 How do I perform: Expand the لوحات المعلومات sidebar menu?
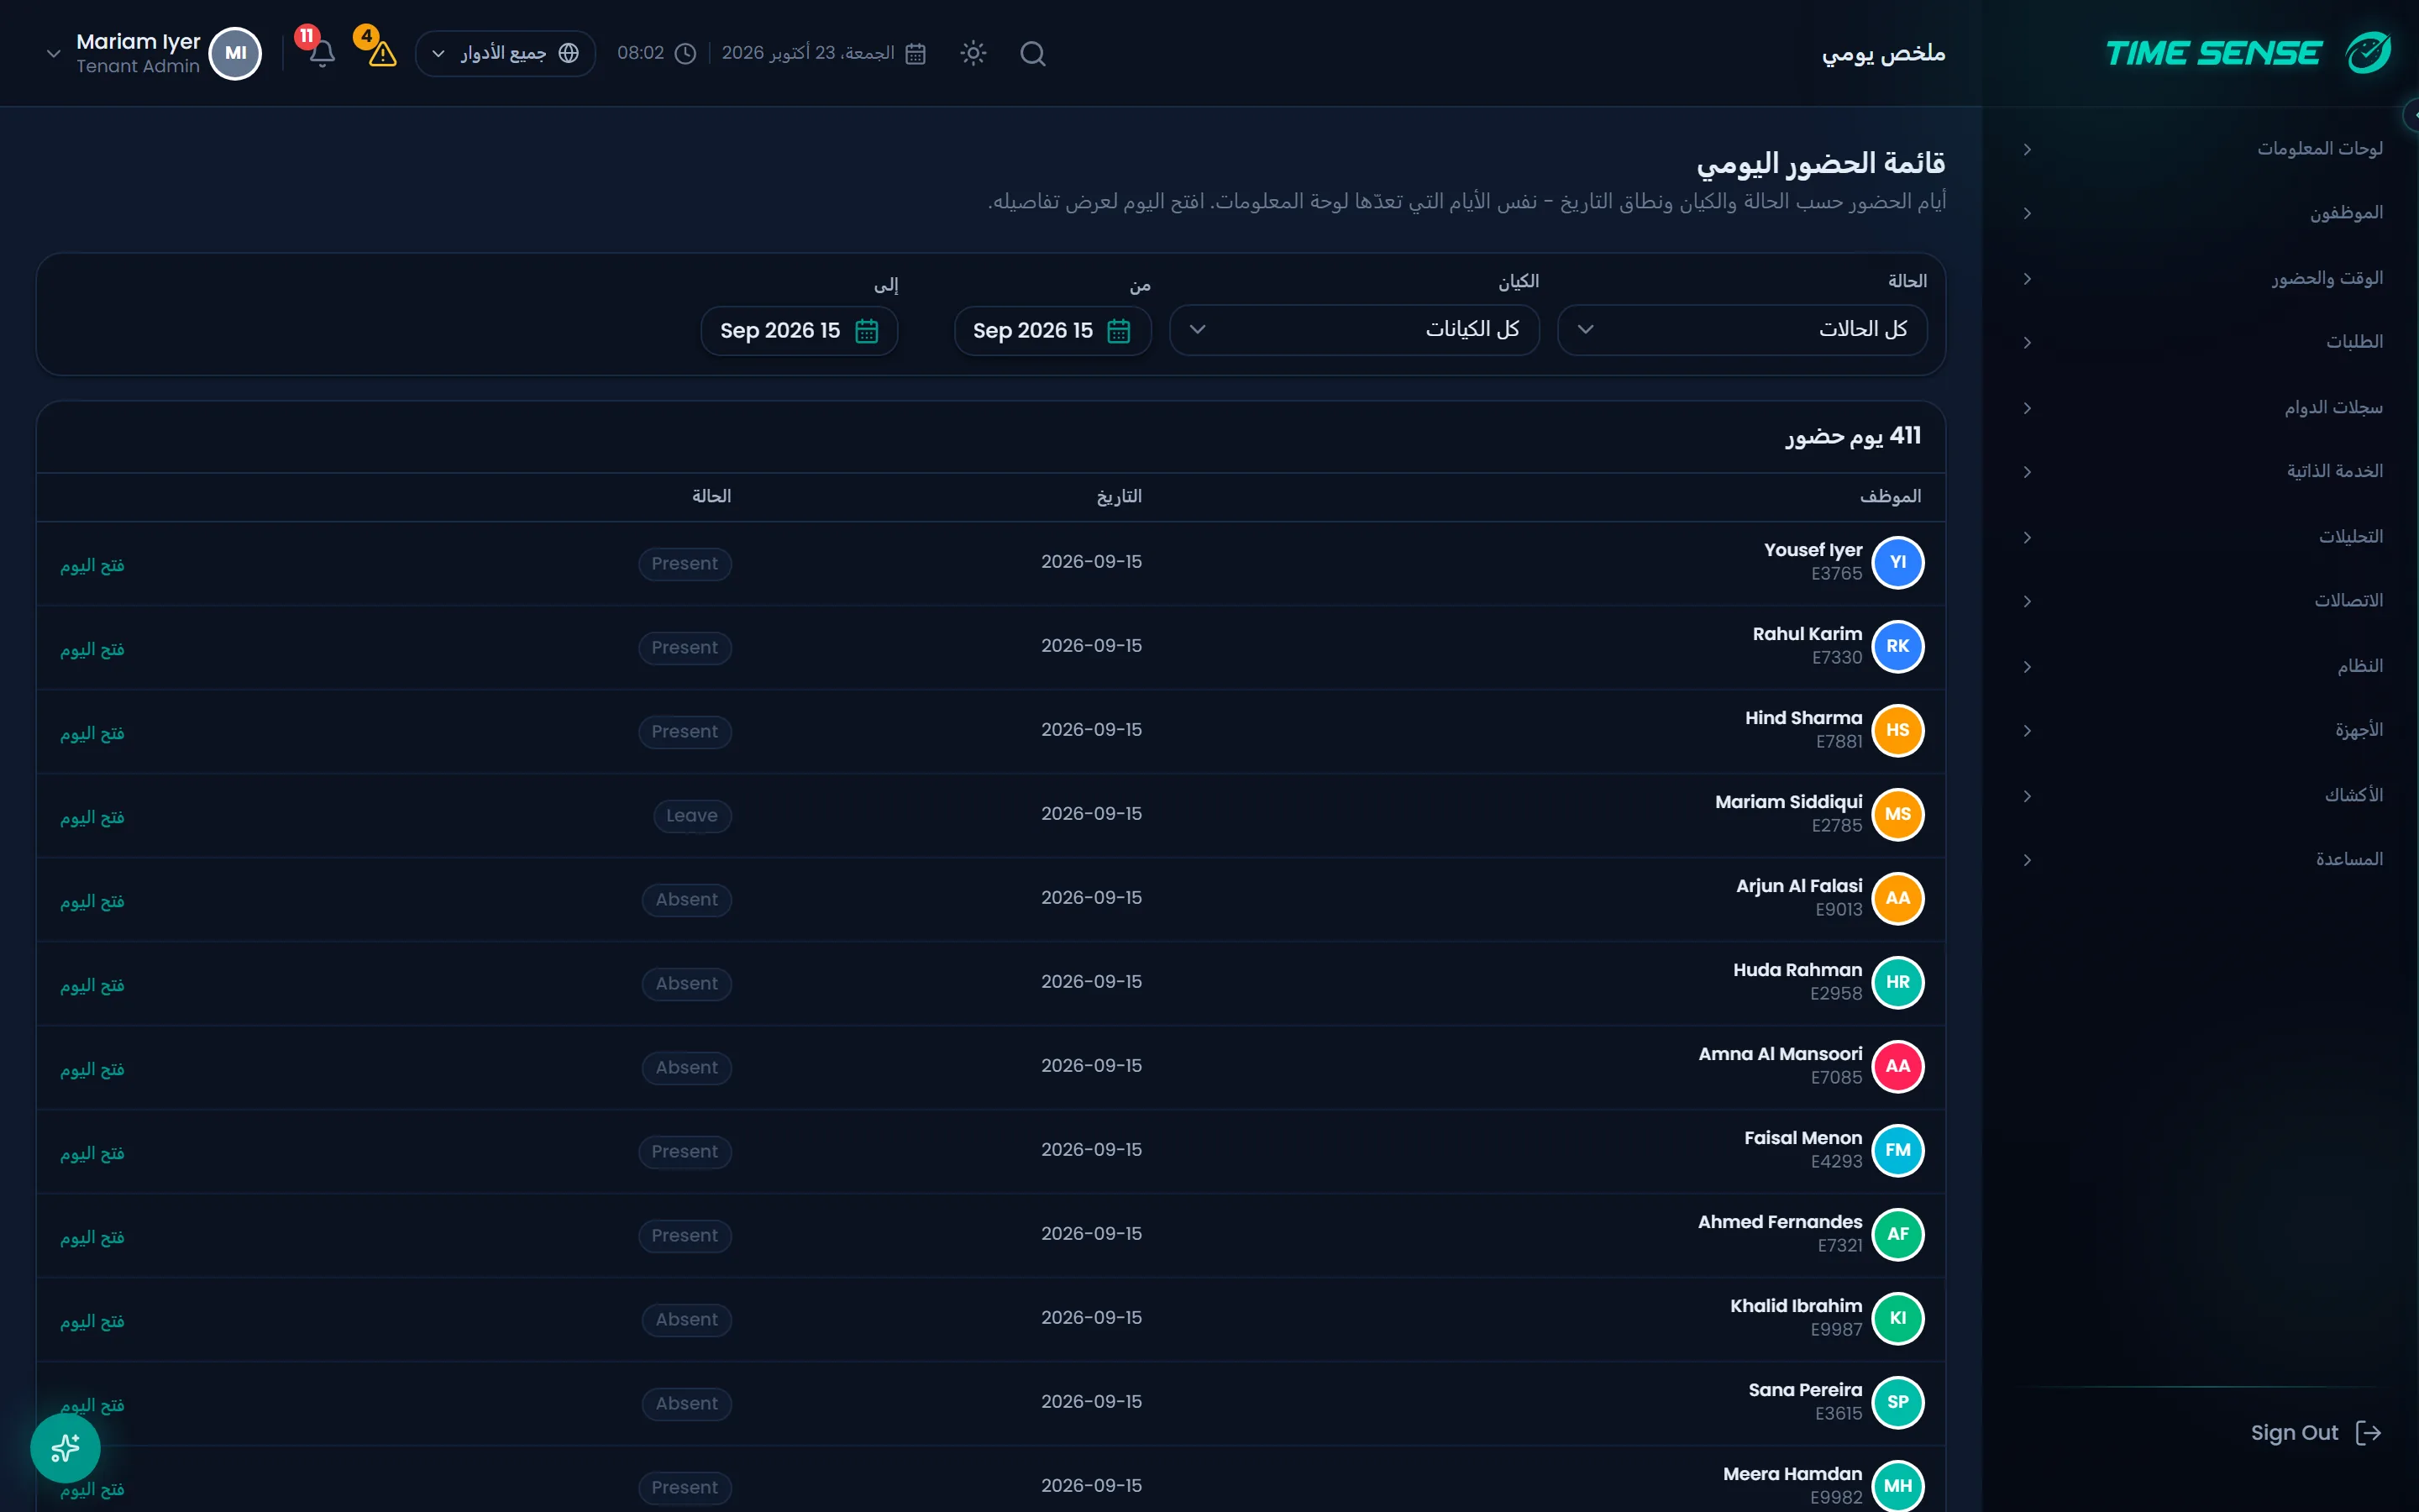2203,149
